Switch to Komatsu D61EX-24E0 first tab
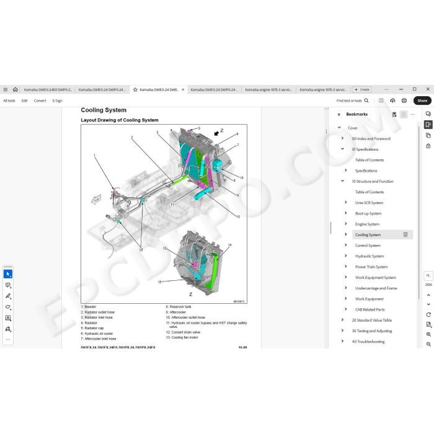 (x=48, y=90)
